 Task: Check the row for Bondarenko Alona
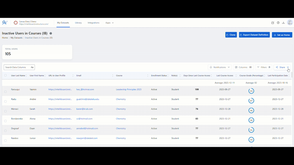click(6, 121)
